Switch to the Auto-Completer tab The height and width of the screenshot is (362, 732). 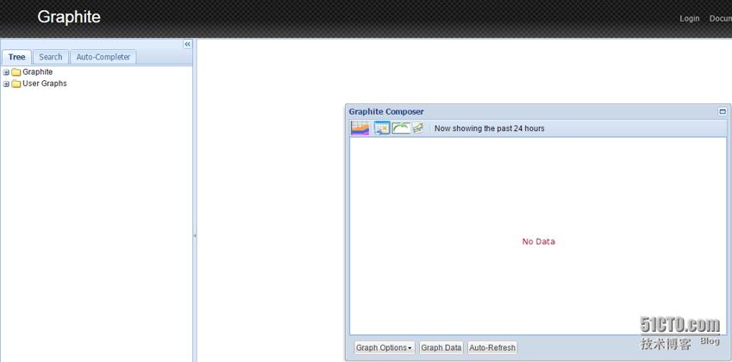[x=103, y=57]
